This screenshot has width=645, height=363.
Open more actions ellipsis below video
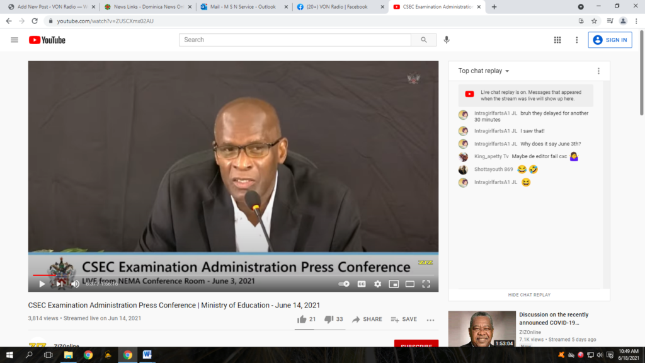pos(430,320)
